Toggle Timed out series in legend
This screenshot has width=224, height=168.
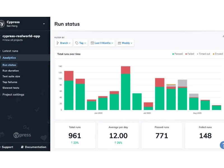[204, 54]
